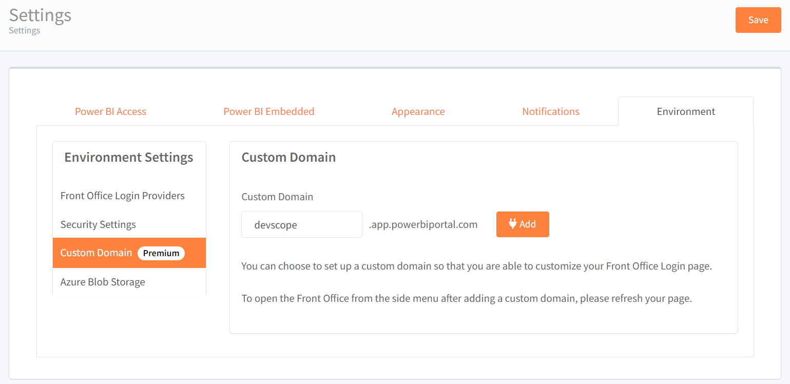790x384 pixels.
Task: Click the orange Save button
Action: (758, 20)
